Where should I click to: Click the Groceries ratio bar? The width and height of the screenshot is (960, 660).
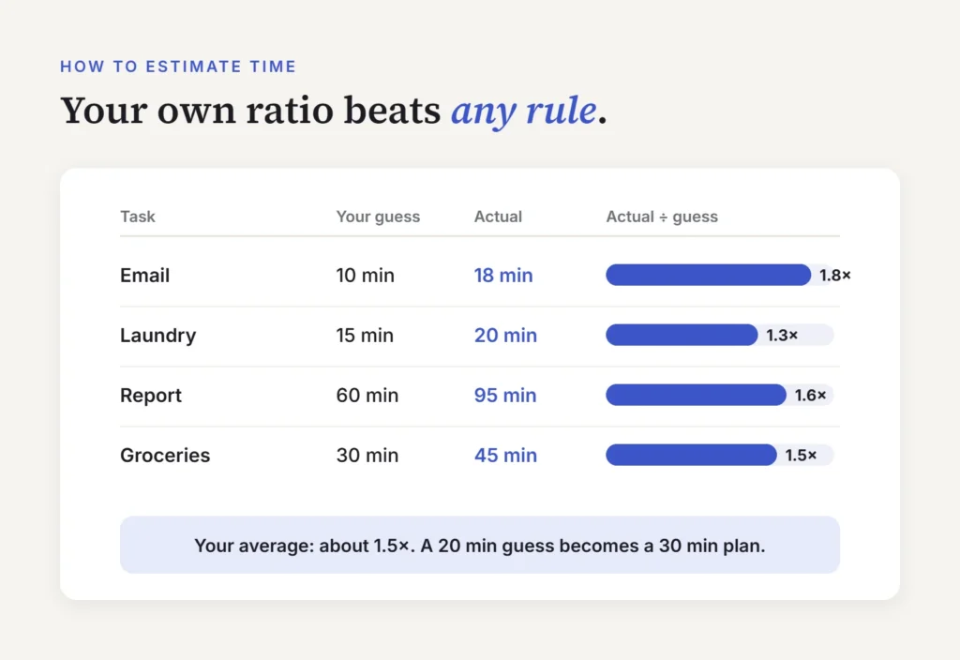(x=691, y=455)
